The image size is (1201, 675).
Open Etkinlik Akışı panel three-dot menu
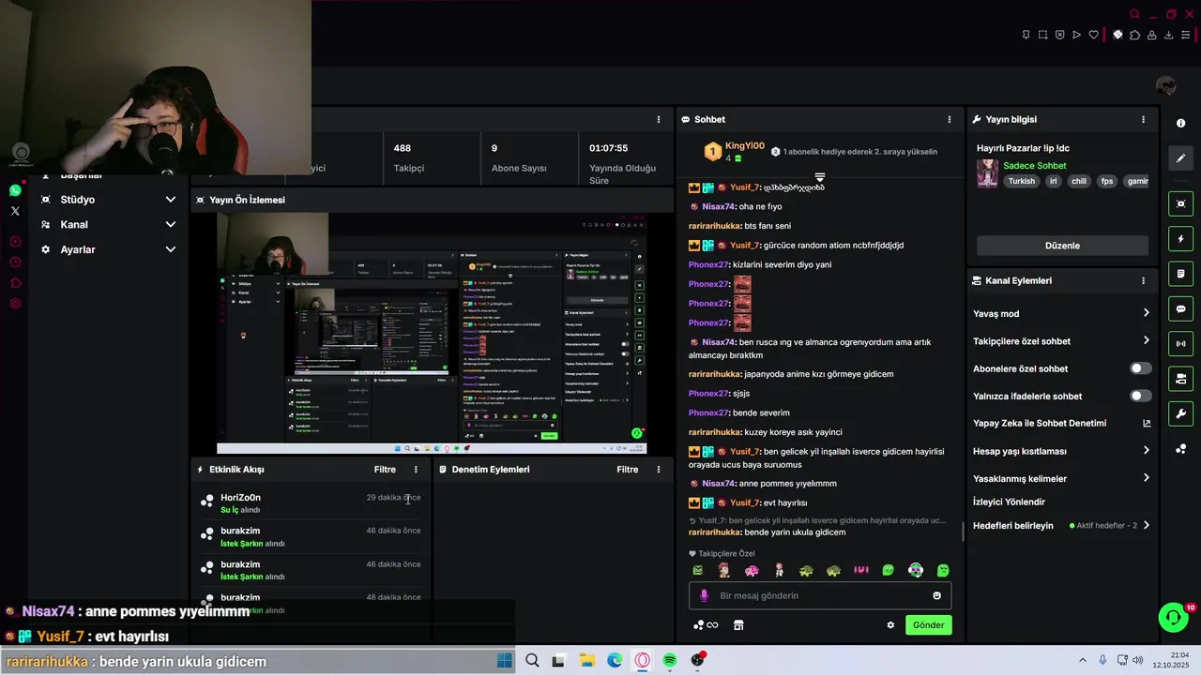click(416, 470)
